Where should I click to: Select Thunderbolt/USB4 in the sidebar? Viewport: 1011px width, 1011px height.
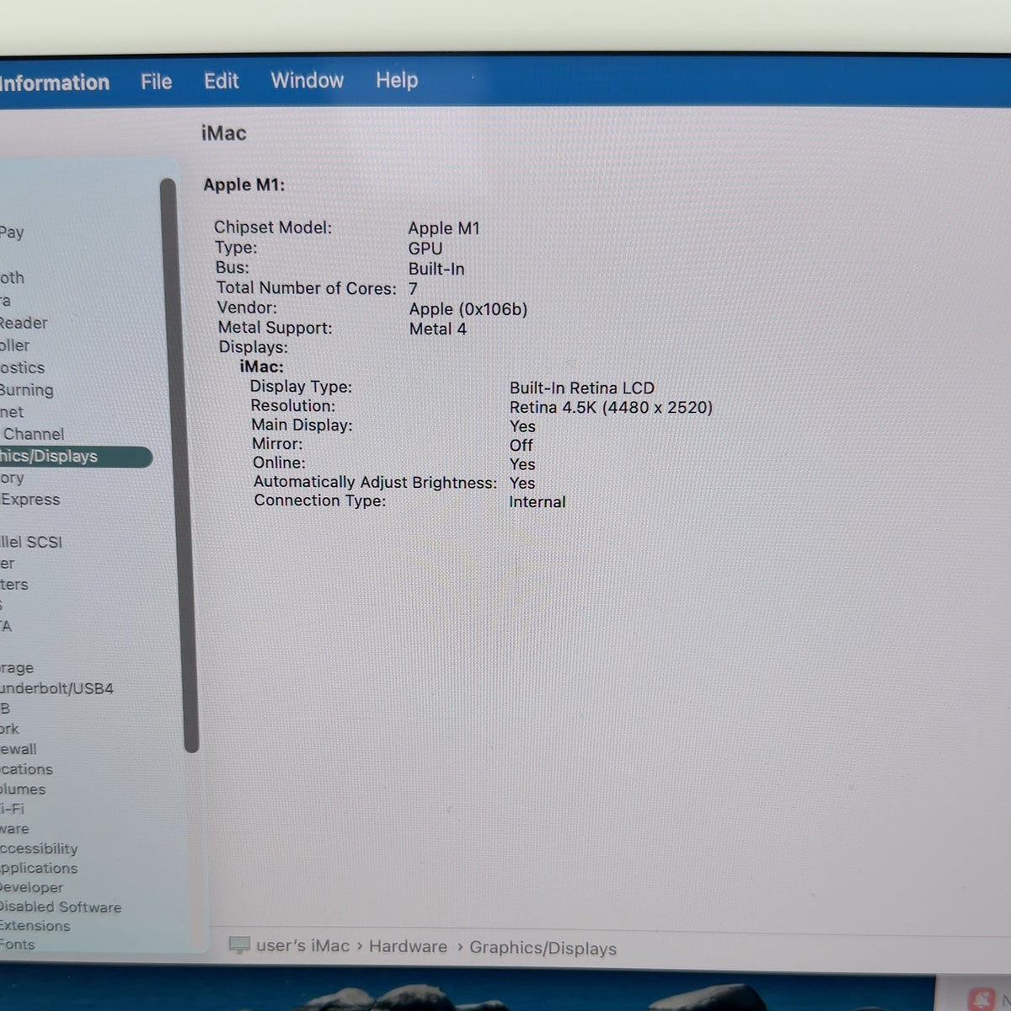tap(56, 688)
